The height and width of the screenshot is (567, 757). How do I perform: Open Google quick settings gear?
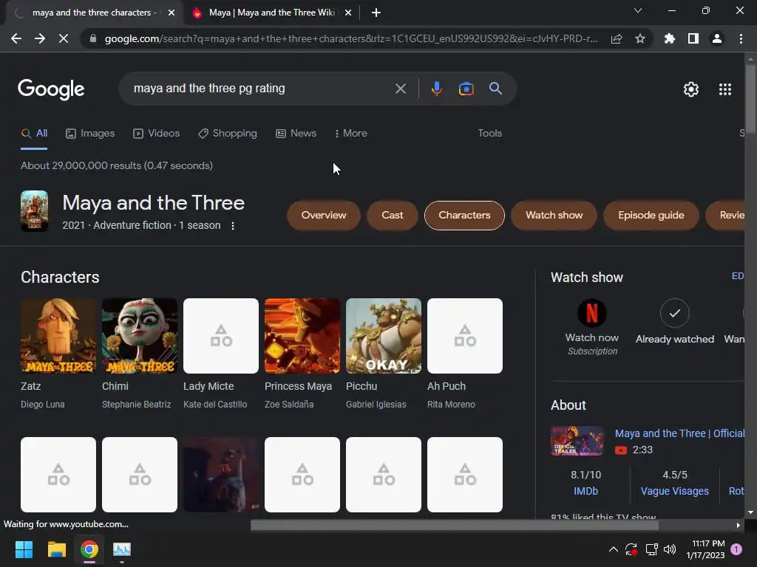point(691,89)
